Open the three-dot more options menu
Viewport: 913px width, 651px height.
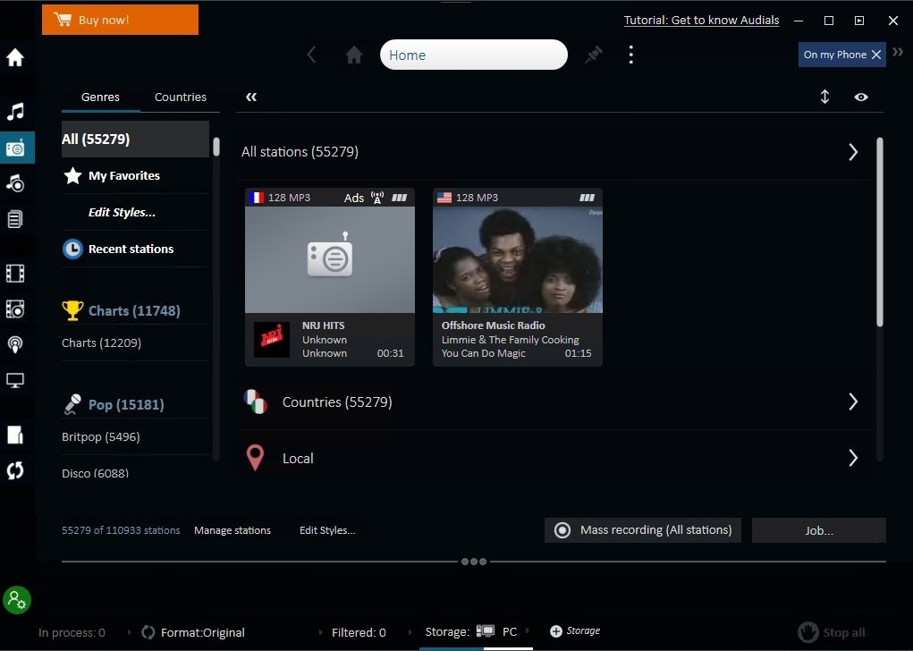(x=630, y=55)
